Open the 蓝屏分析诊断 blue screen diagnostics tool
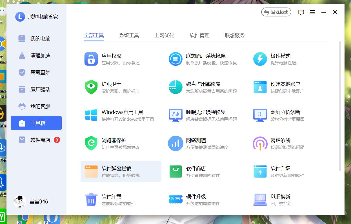The image size is (351, 224). [282, 115]
